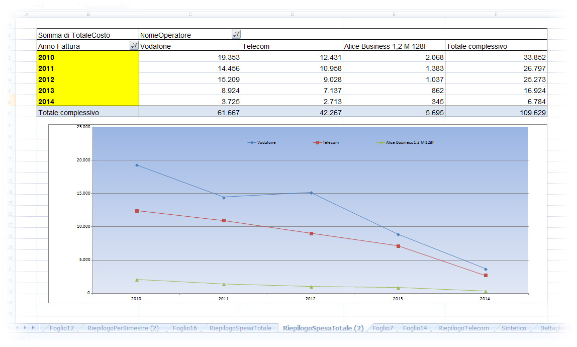Switch to the Foglio7 sheet tab

(382, 328)
